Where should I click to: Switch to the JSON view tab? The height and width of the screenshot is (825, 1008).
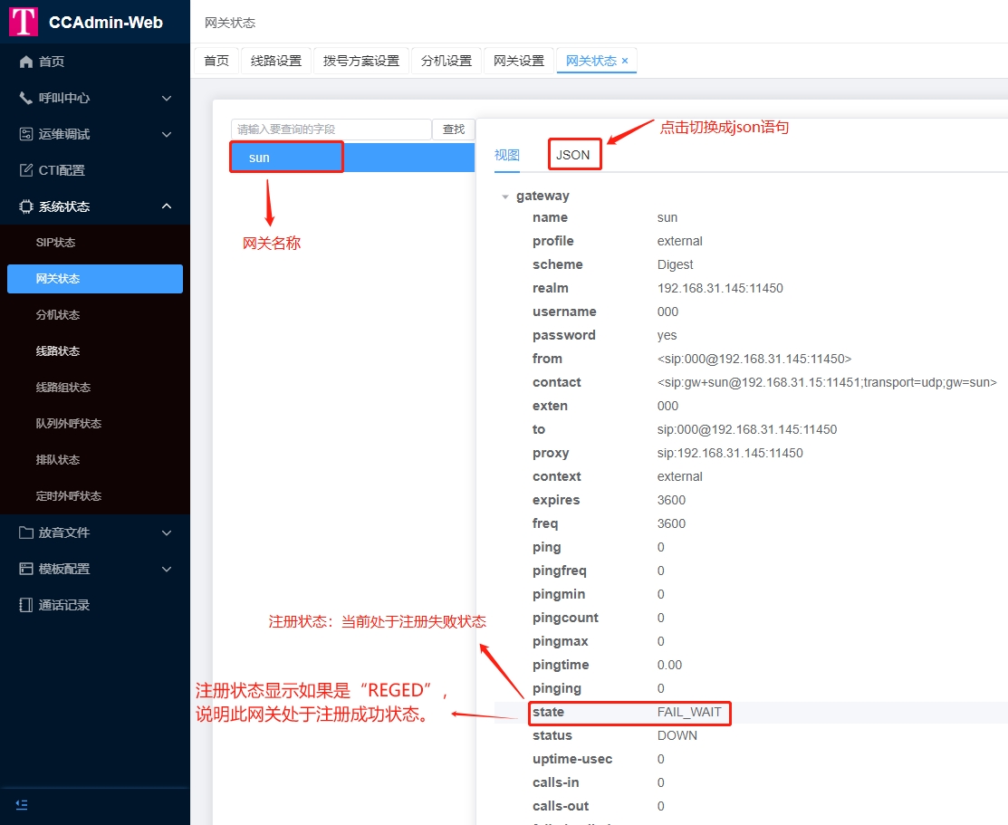[574, 154]
